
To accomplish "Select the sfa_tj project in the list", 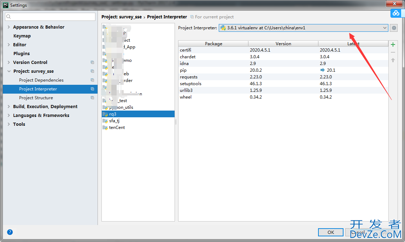I will point(138,120).
